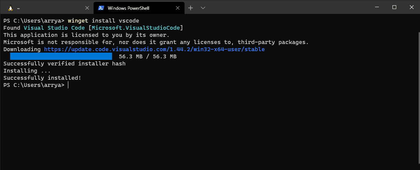420x170 pixels.
Task: Switch to the "~" tab
Action: [45, 8]
